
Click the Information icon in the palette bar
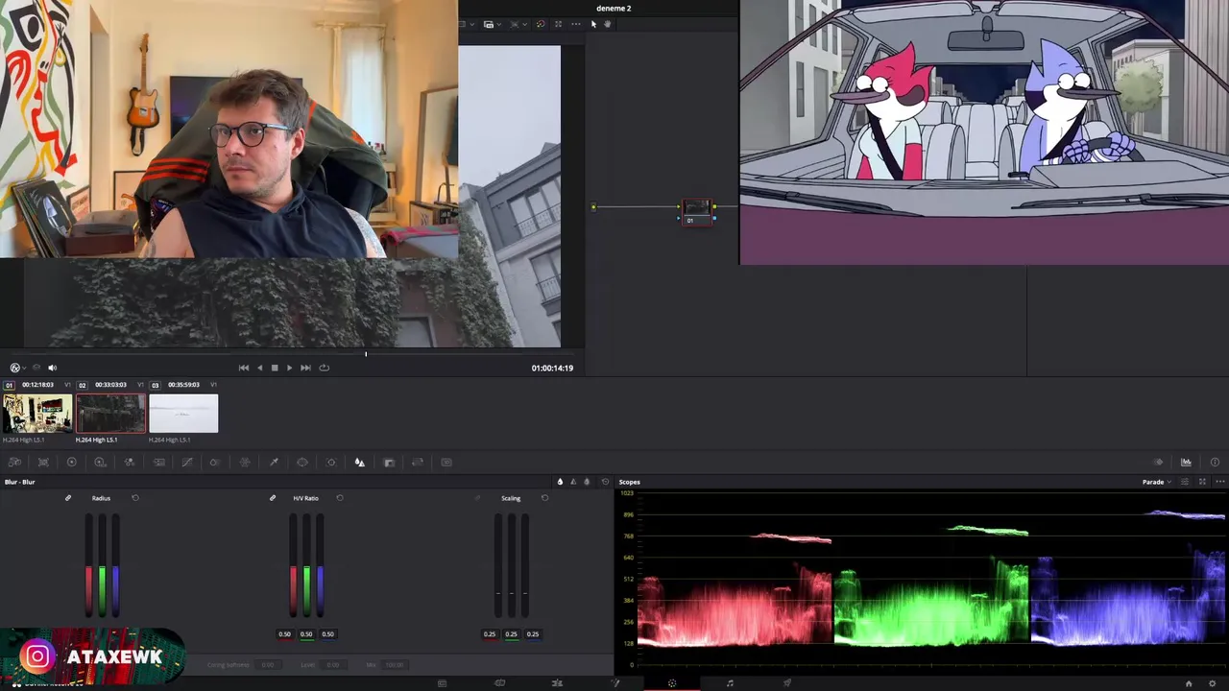click(x=1215, y=462)
